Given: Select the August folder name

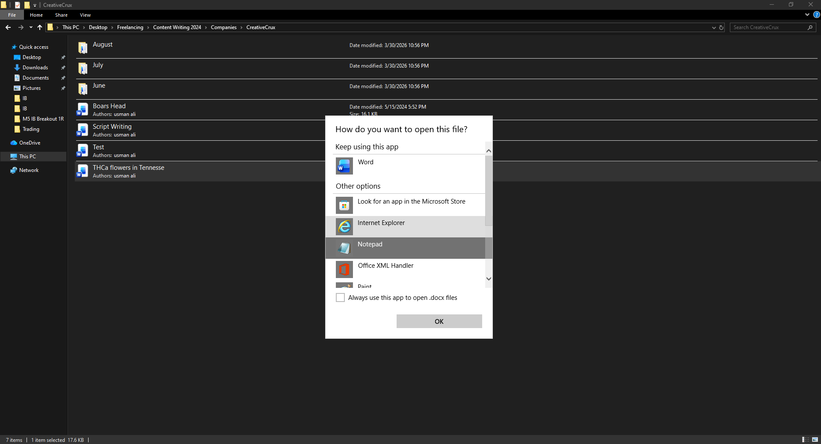Looking at the screenshot, I should pos(103,44).
